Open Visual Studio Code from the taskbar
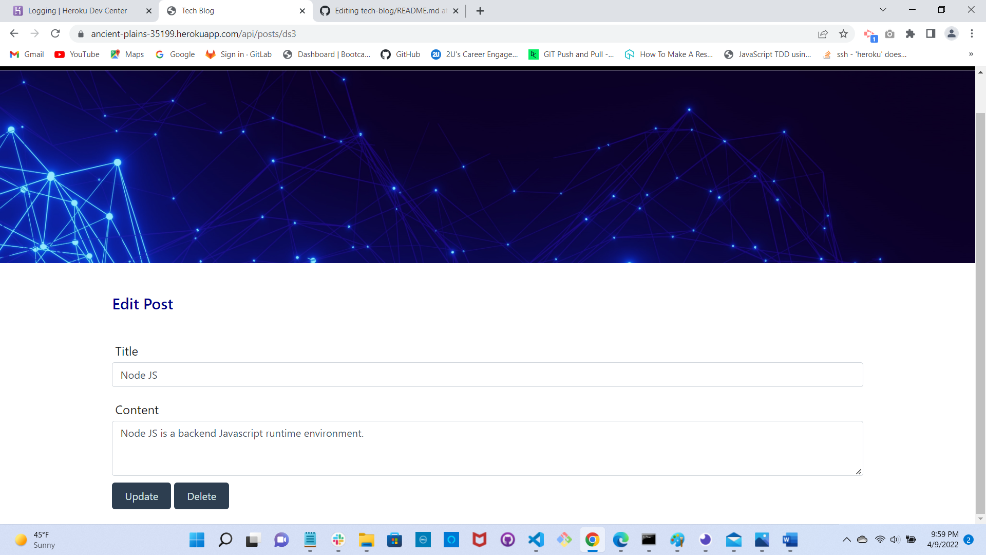This screenshot has height=555, width=986. [536, 540]
